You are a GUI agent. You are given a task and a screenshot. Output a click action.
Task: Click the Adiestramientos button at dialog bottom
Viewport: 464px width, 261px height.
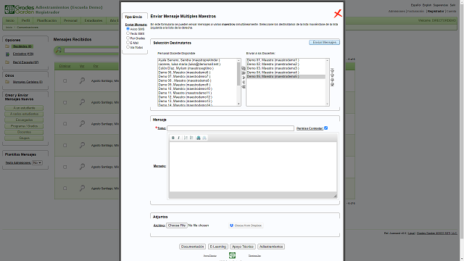pyautogui.click(x=271, y=246)
